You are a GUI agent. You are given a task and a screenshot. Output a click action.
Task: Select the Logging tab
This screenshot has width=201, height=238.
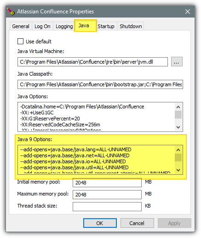[x=64, y=26]
